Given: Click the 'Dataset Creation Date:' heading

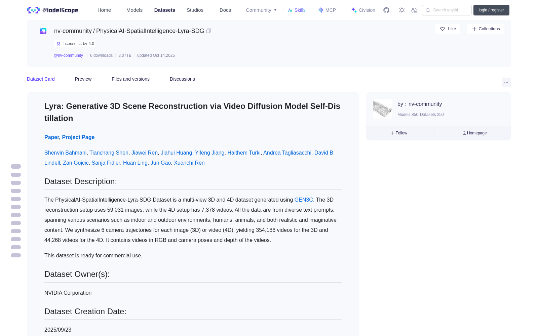Looking at the screenshot, I should pos(85,311).
